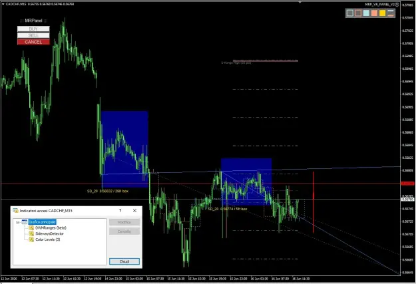Click the 15 Jun 11:30 time label

177,279
